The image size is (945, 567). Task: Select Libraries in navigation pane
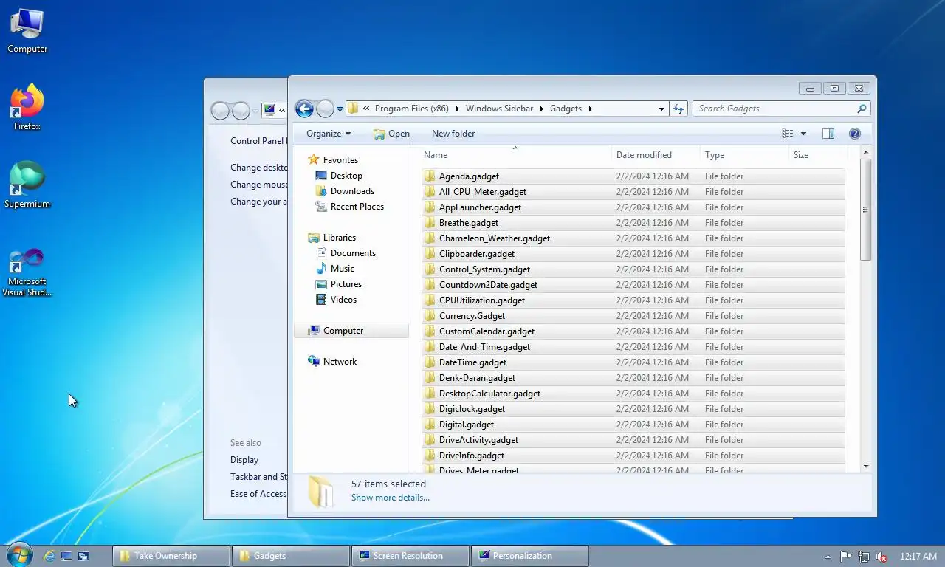pyautogui.click(x=340, y=238)
